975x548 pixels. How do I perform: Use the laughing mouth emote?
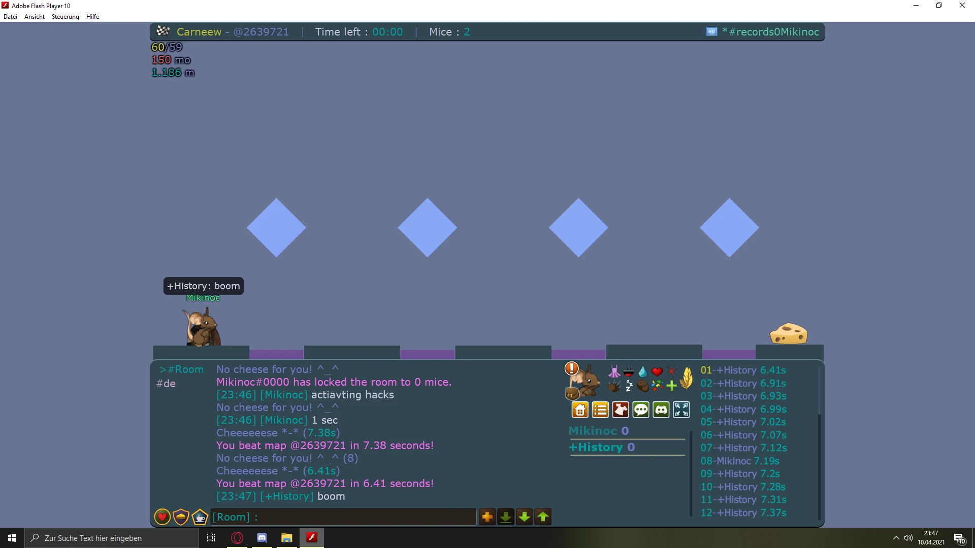pyautogui.click(x=629, y=371)
